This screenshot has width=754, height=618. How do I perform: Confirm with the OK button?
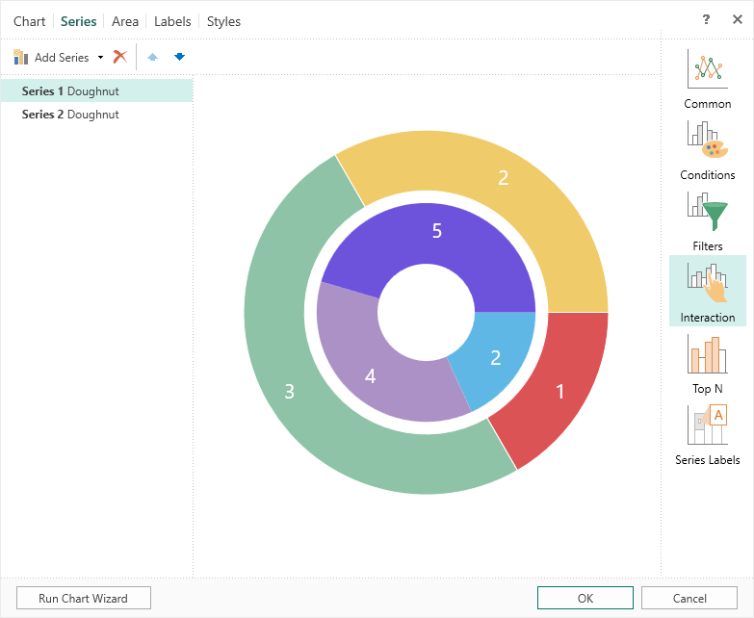click(585, 598)
